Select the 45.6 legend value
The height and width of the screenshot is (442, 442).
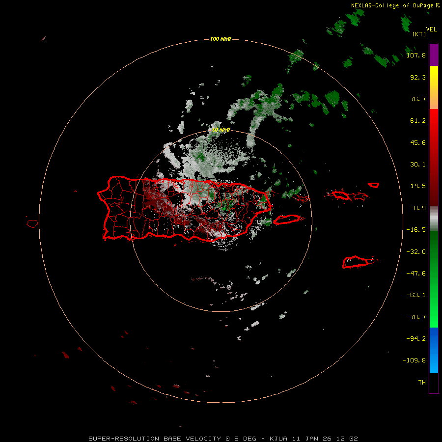(x=418, y=142)
